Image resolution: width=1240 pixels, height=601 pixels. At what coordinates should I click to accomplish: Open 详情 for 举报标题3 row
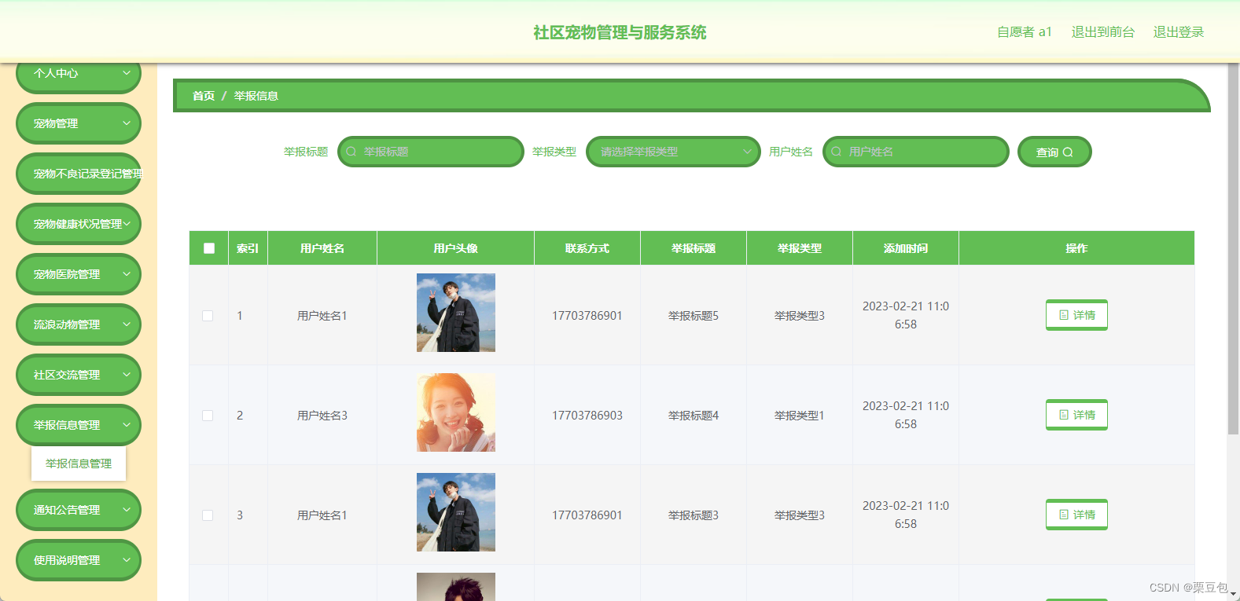click(1076, 515)
